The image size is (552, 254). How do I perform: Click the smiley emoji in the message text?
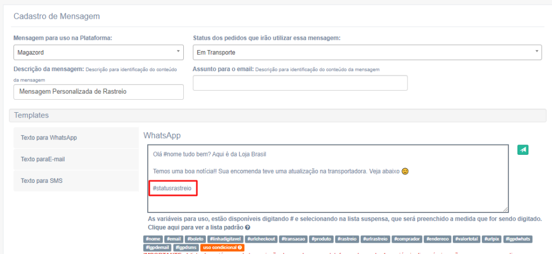click(x=405, y=171)
